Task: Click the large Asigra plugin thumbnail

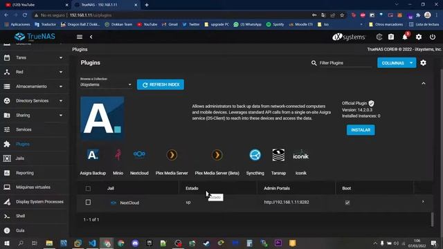Action: click(x=102, y=118)
